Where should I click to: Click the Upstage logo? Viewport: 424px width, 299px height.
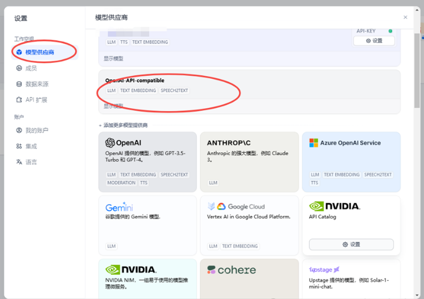point(324,269)
